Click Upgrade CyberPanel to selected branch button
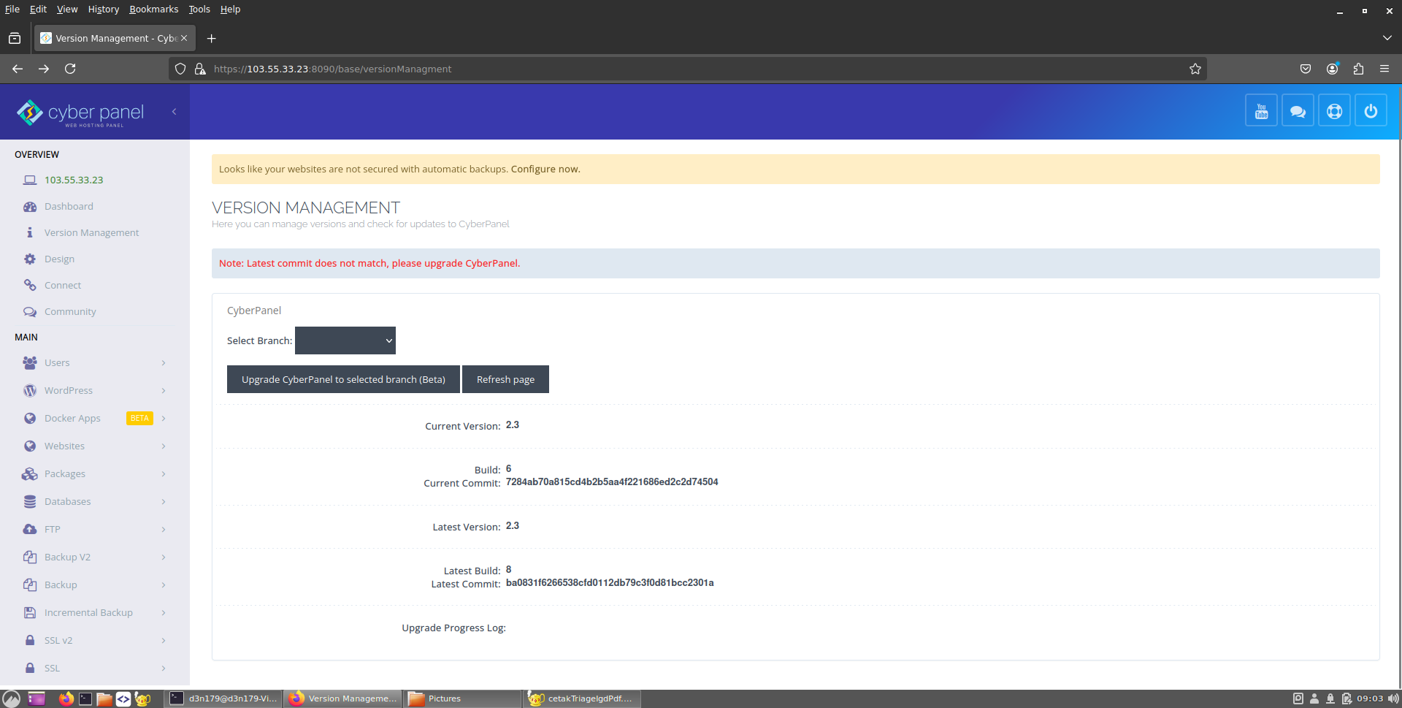Image resolution: width=1402 pixels, height=708 pixels. tap(343, 379)
